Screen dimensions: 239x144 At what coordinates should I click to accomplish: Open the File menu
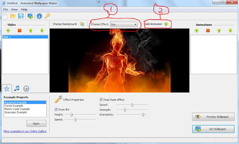[x=6, y=9]
